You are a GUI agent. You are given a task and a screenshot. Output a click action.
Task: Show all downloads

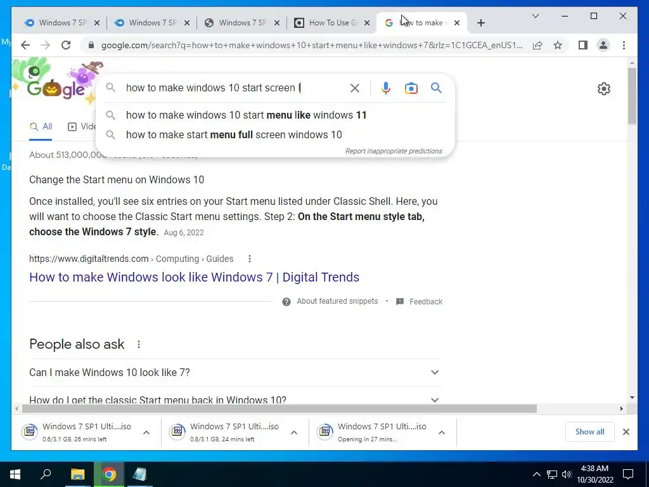click(x=590, y=432)
